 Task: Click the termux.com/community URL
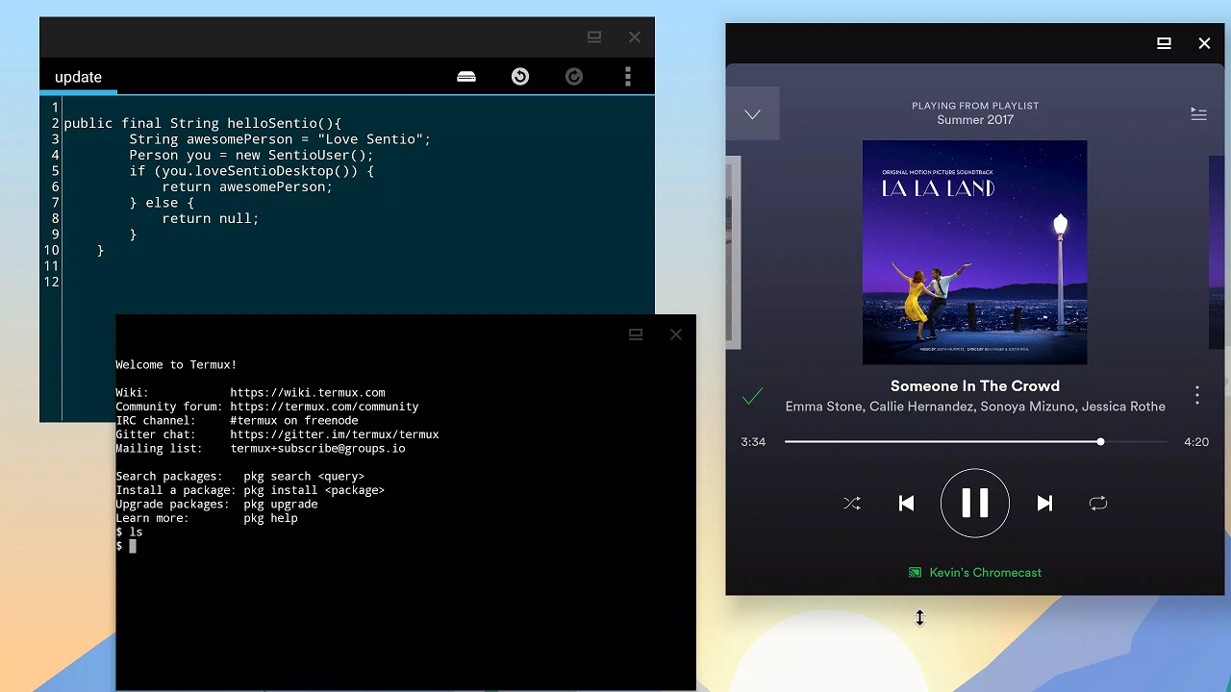coord(324,407)
